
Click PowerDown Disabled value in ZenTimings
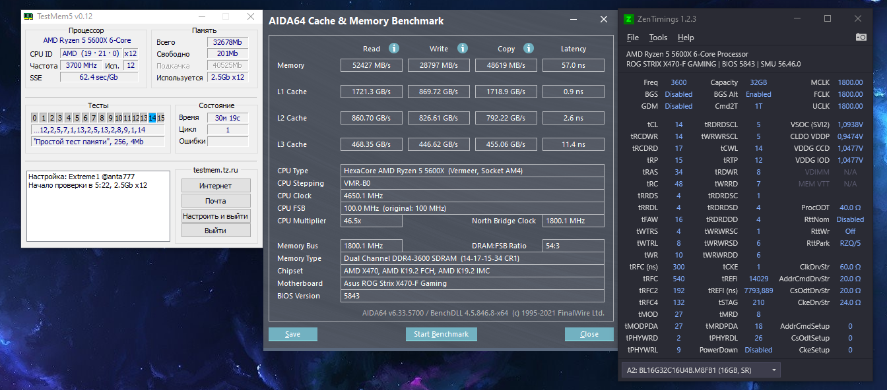pyautogui.click(x=758, y=350)
